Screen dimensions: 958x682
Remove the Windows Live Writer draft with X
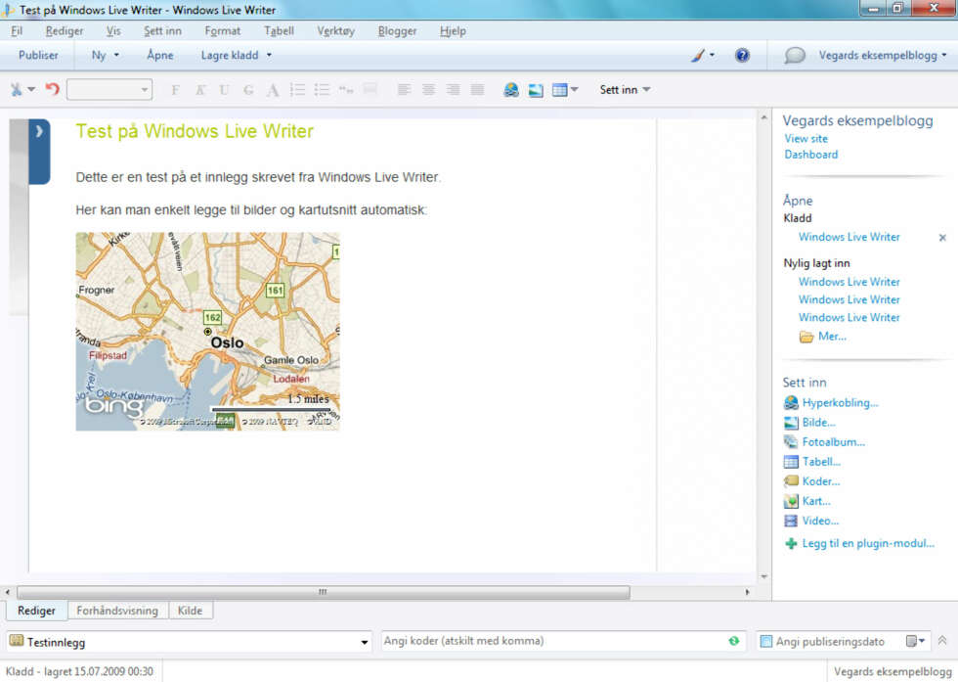pyautogui.click(x=942, y=238)
